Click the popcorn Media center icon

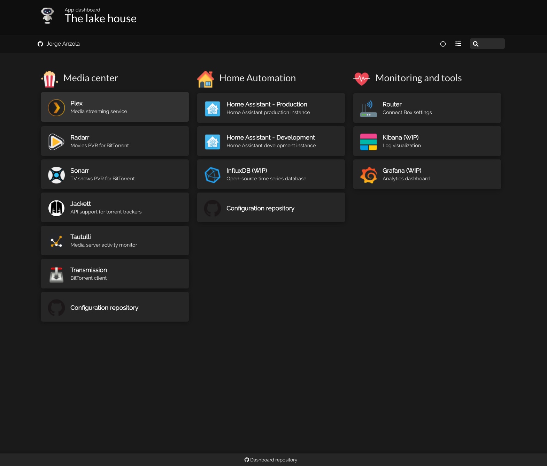tap(49, 79)
